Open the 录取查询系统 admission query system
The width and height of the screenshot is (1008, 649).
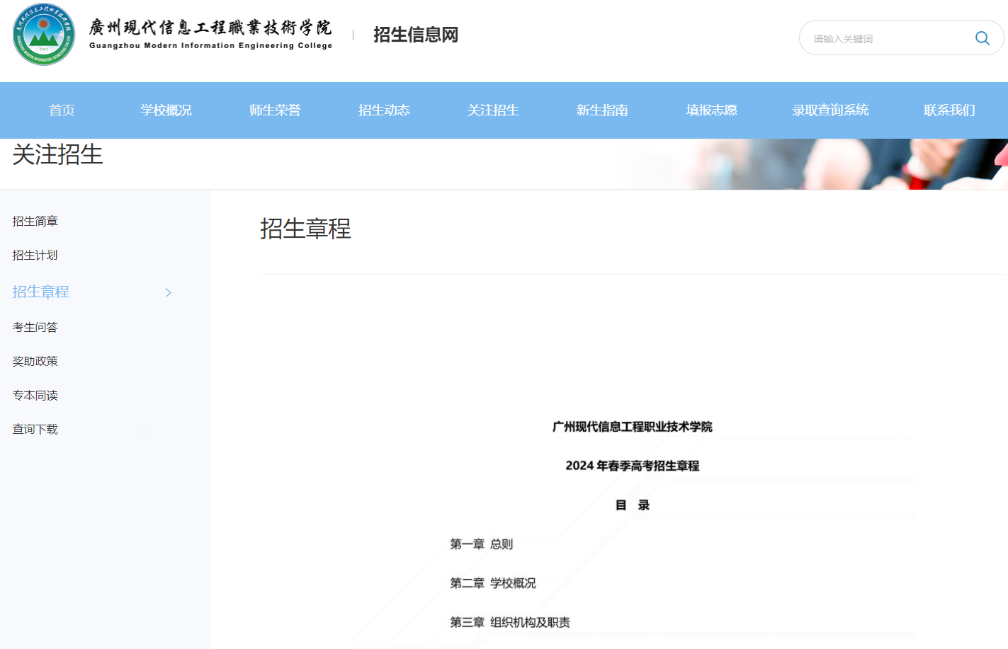coord(830,110)
